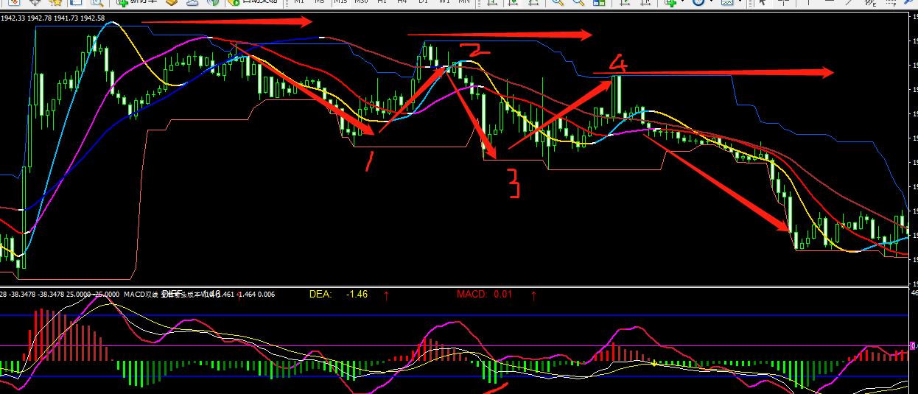Switch to line chart display

533,2
